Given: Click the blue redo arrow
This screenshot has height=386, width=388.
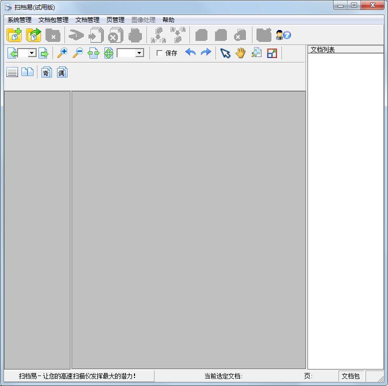Looking at the screenshot, I should pyautogui.click(x=205, y=52).
